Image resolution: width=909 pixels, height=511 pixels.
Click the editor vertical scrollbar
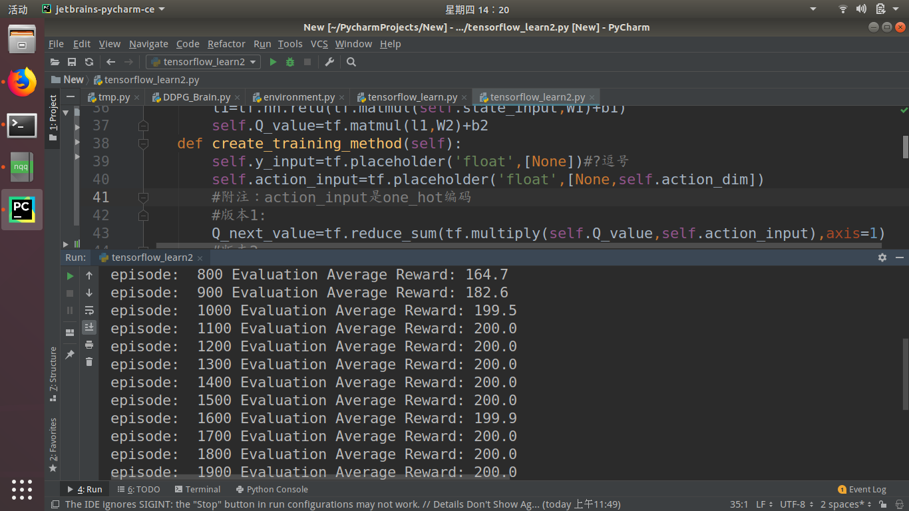point(905,148)
